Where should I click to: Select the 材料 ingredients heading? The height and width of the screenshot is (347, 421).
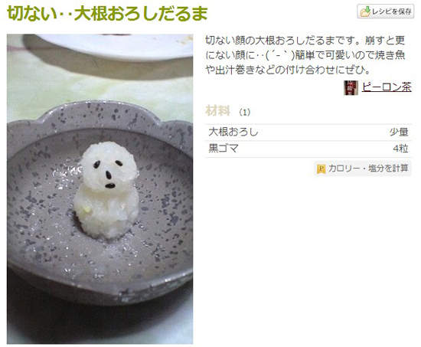(217, 111)
